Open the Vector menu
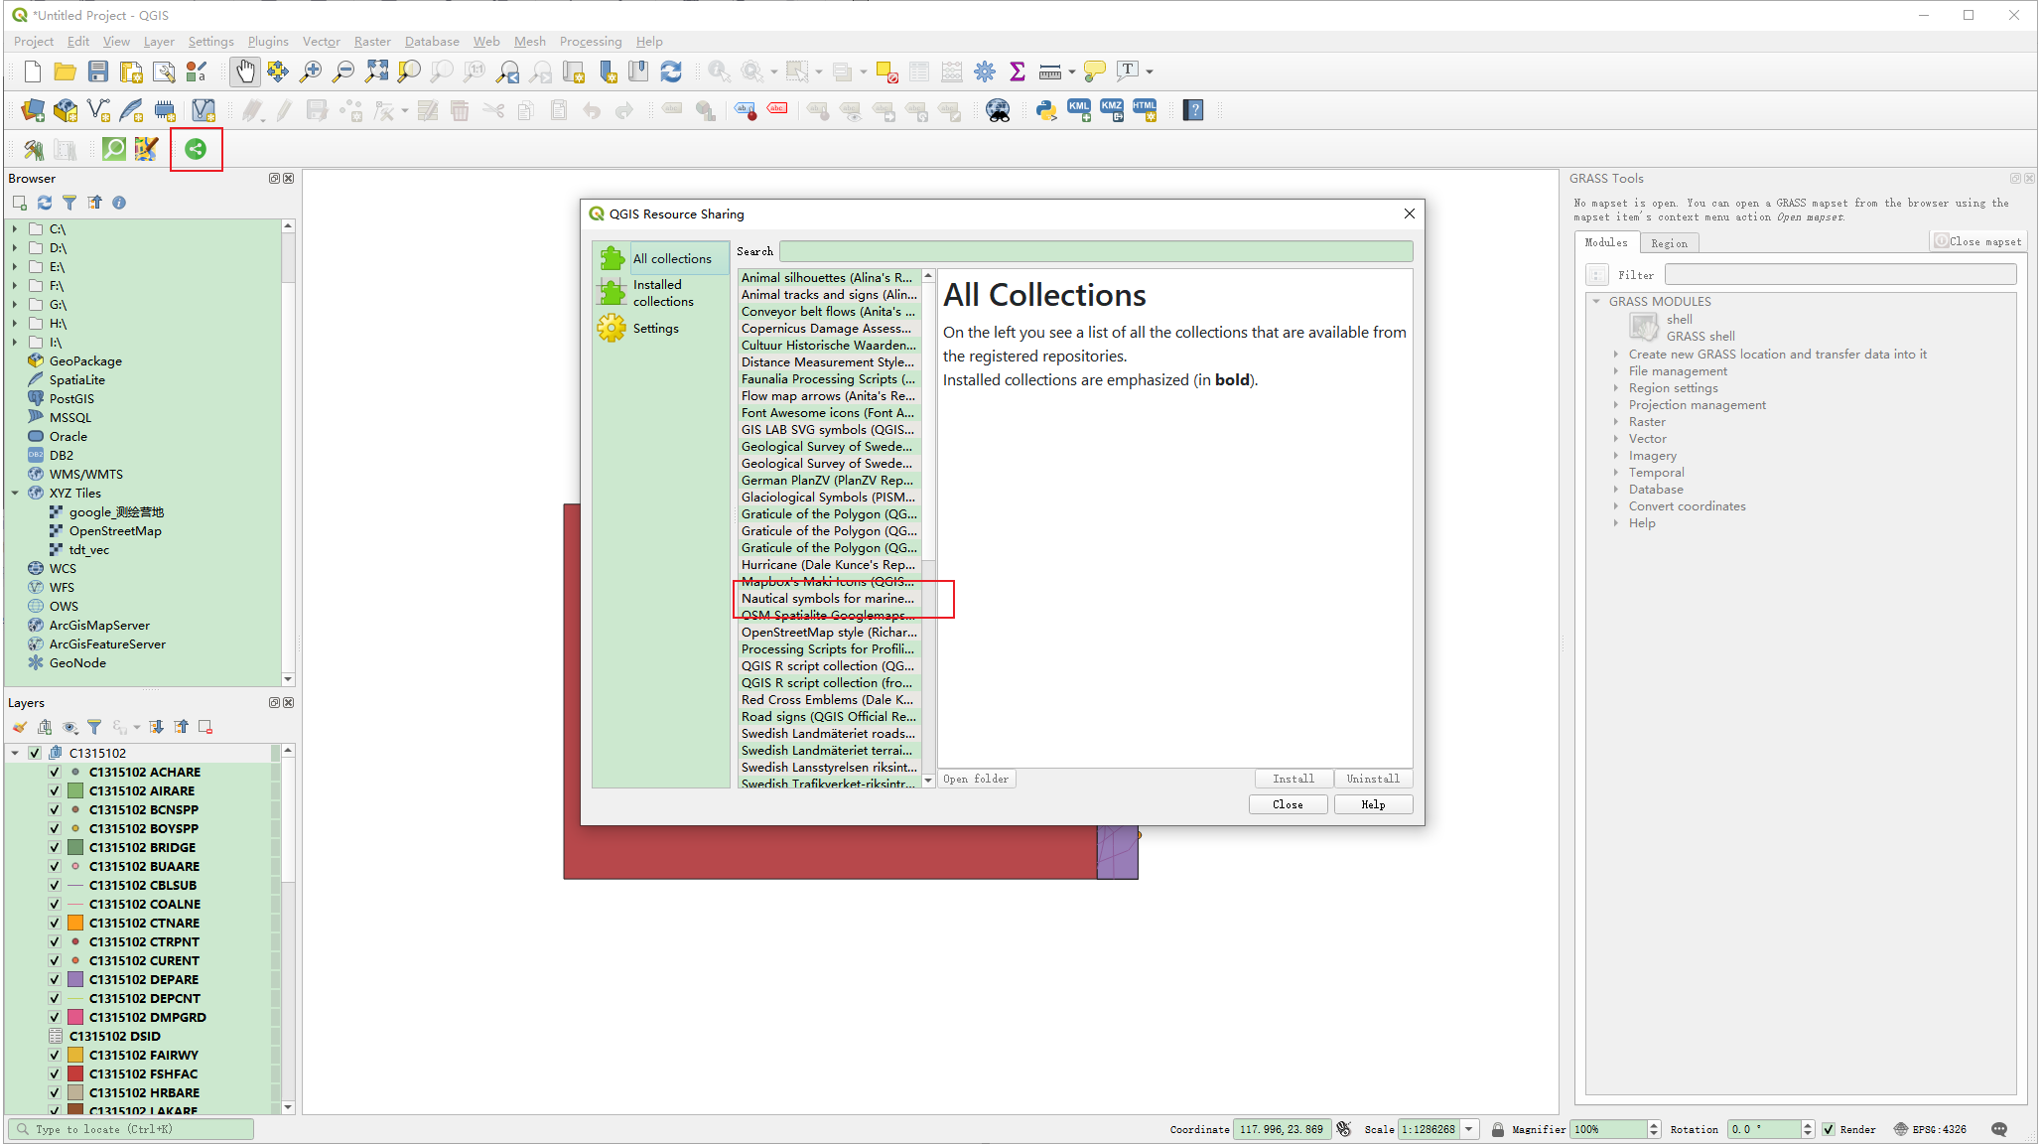 pyautogui.click(x=321, y=41)
